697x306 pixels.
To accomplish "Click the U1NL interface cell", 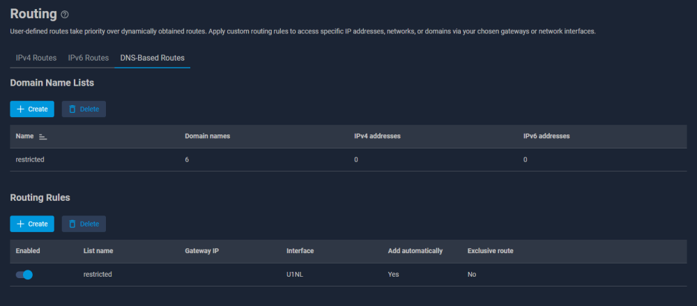I will tap(295, 275).
